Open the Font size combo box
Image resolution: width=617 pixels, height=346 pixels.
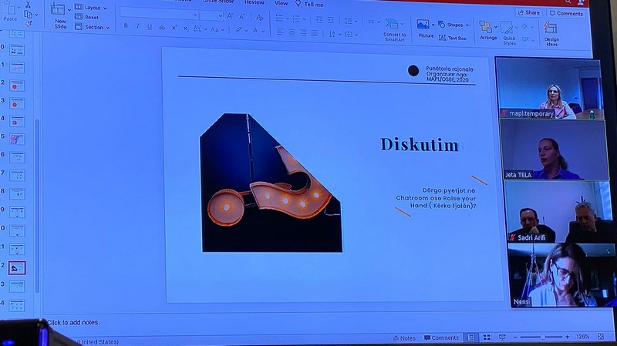click(211, 15)
